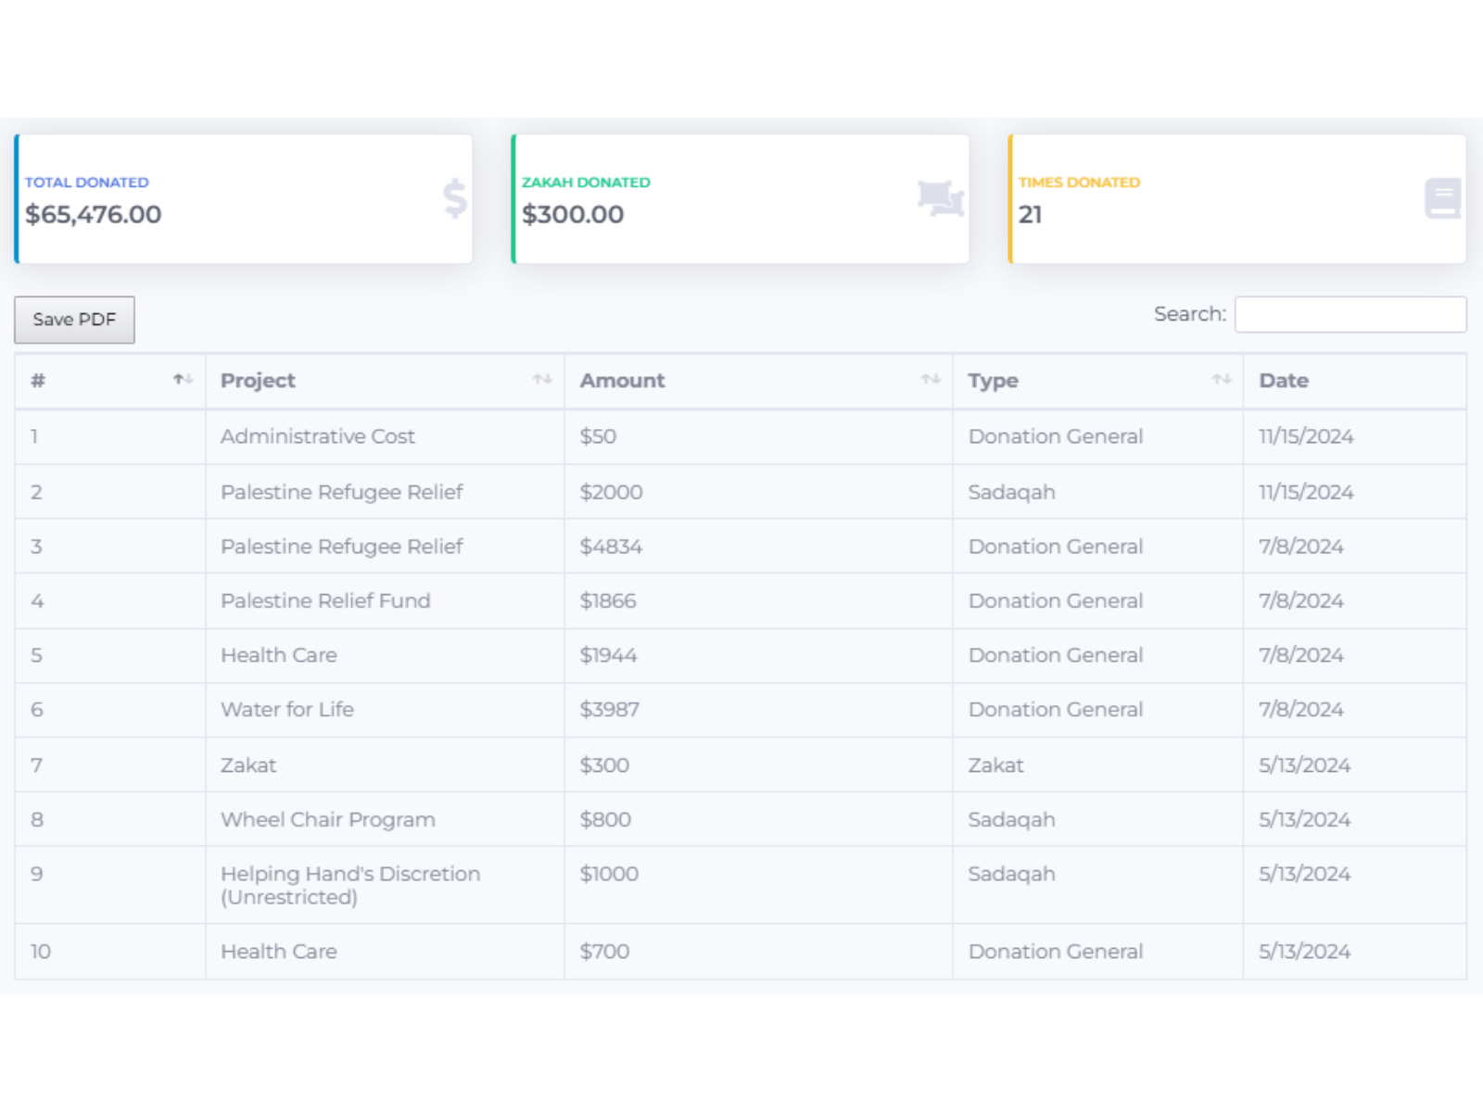Screen dimensions: 1483x1112
Task: Click the ZAKAH DONATED label
Action: (x=586, y=183)
